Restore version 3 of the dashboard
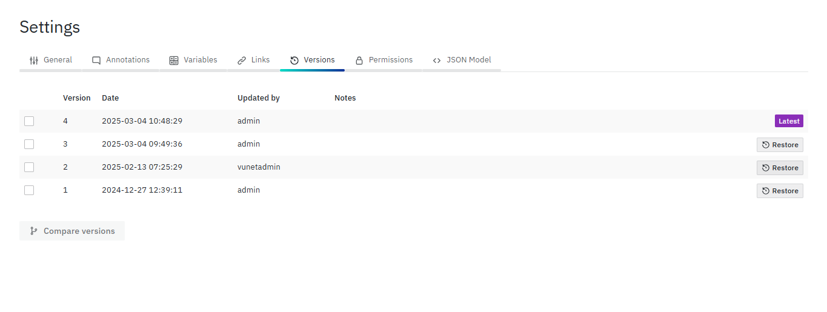The image size is (827, 312). 780,145
